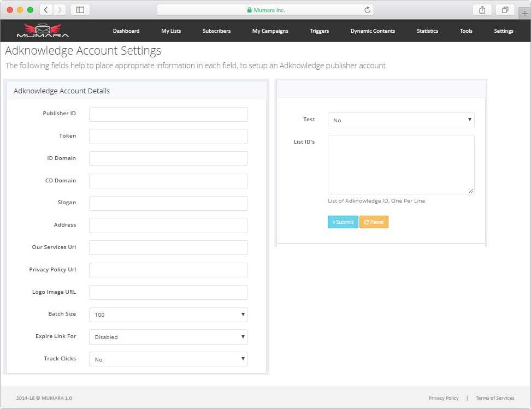Viewport: 531px width, 409px height.
Task: Open the Track Clicks dropdown
Action: 168,359
